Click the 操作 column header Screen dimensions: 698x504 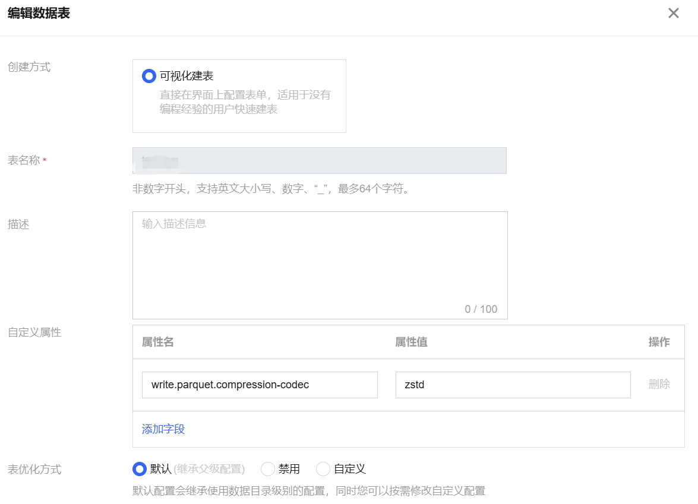[659, 342]
